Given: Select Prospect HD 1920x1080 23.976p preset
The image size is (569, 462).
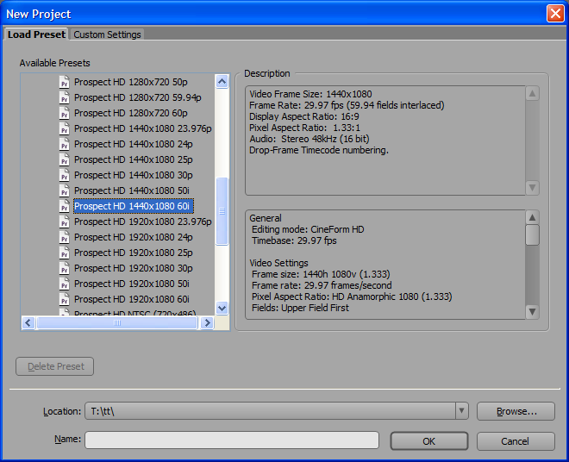Looking at the screenshot, I should [x=142, y=222].
